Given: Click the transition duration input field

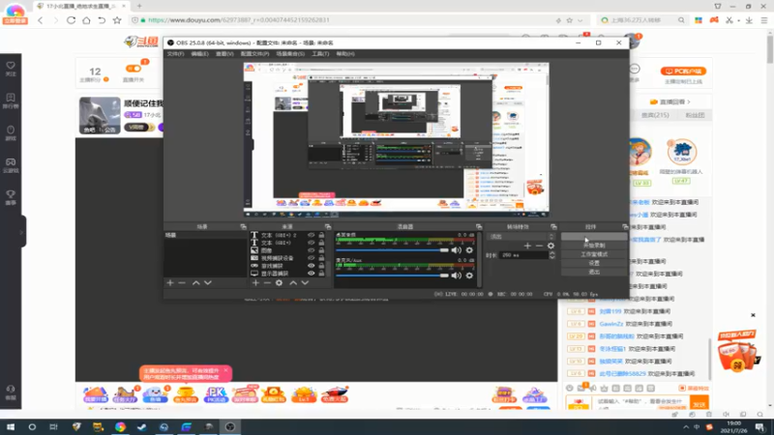Looking at the screenshot, I should 523,255.
